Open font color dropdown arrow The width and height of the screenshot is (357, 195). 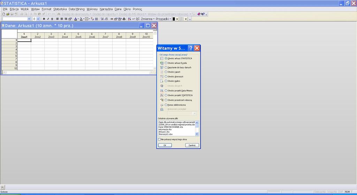click(78, 19)
